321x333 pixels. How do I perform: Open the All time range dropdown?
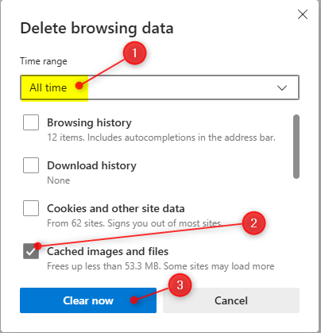(x=160, y=87)
